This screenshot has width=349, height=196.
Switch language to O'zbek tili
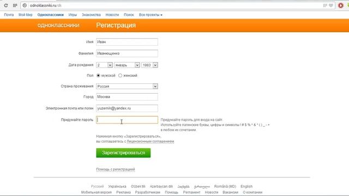(x=138, y=186)
